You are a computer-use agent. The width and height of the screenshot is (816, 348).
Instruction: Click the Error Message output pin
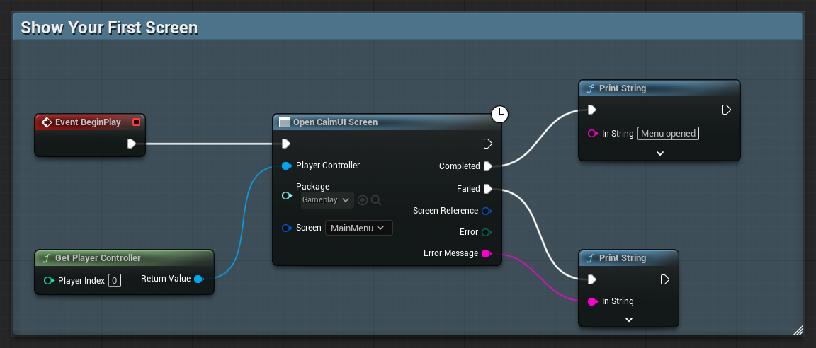(x=487, y=253)
